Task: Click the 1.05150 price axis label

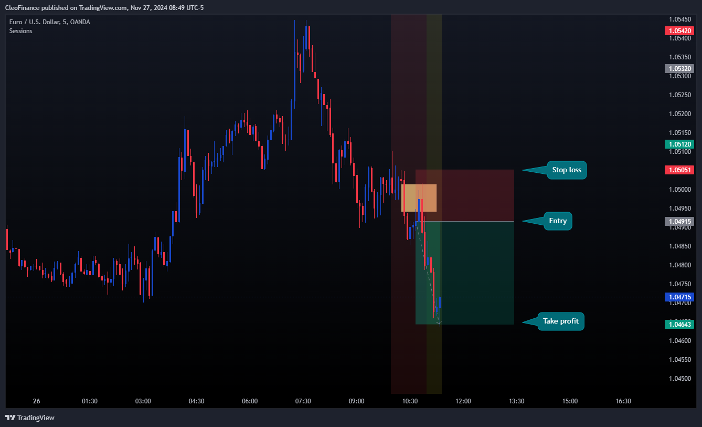Action: click(679, 132)
